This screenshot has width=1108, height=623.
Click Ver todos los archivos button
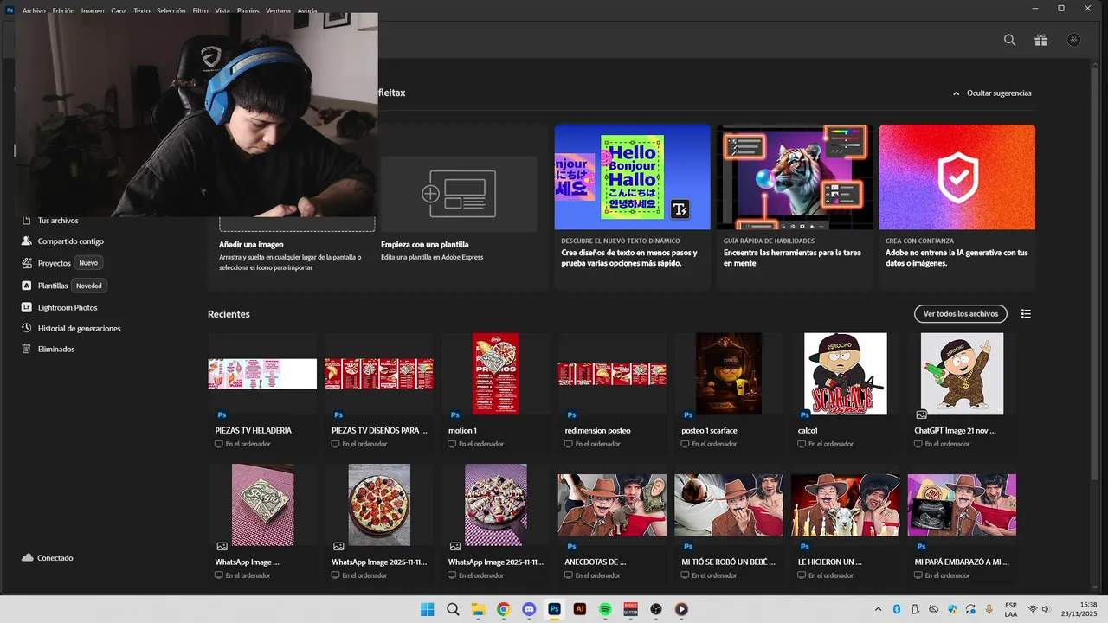tap(961, 314)
